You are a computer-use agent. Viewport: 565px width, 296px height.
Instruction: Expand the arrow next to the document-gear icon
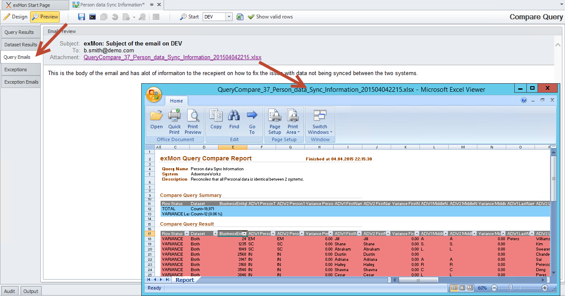click(134, 17)
